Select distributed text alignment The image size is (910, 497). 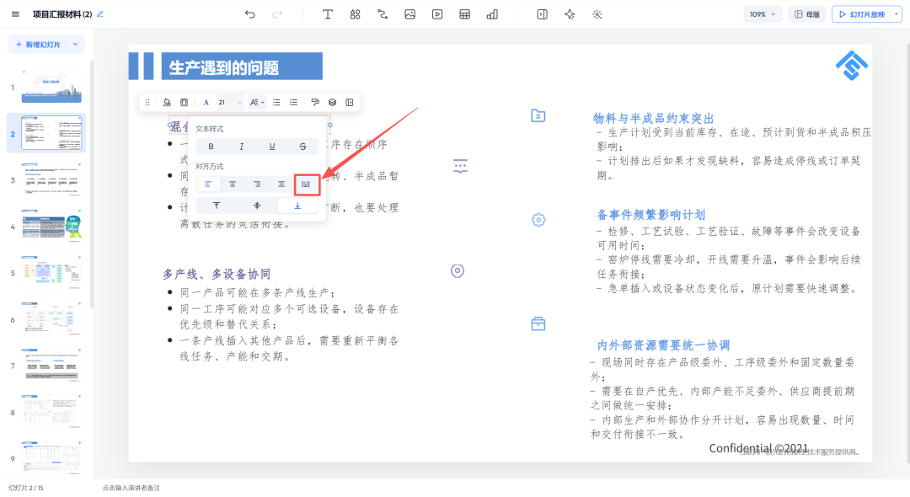[306, 184]
